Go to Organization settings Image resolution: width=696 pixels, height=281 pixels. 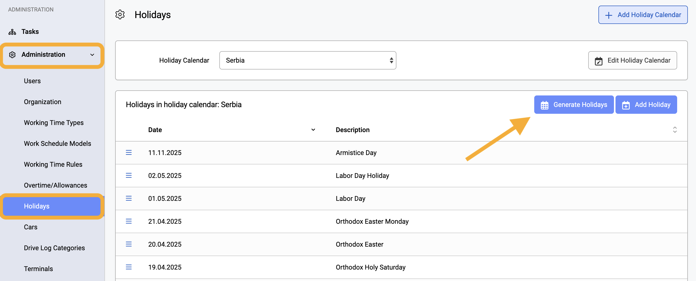coord(43,102)
